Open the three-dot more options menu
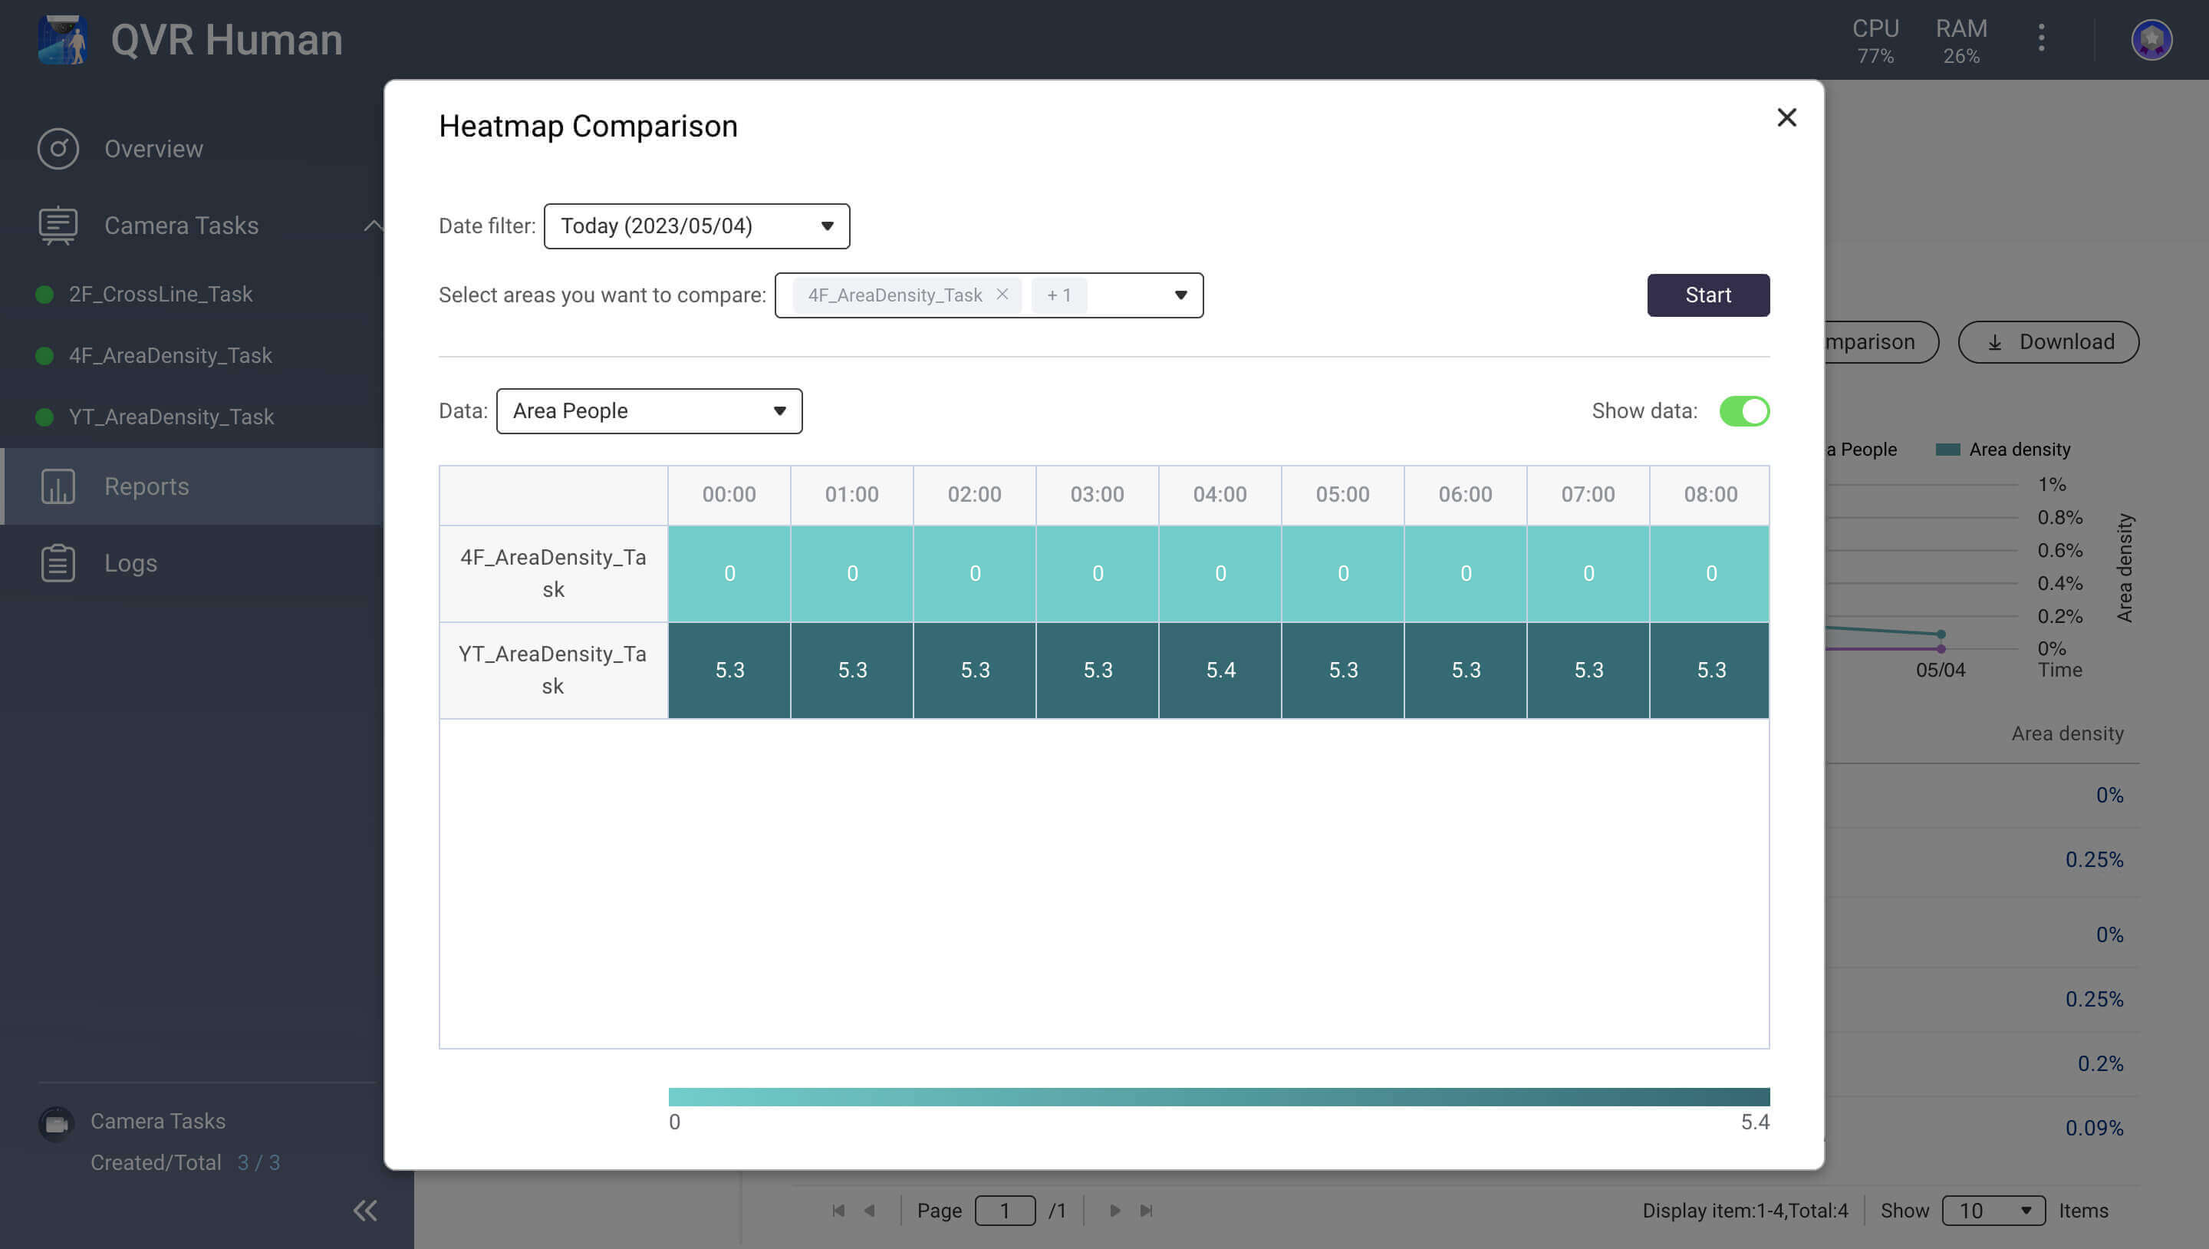 tap(2041, 38)
